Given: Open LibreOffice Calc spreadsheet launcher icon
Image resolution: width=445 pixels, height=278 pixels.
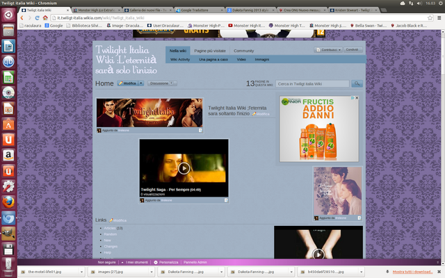Looking at the screenshot, I should point(8,77).
